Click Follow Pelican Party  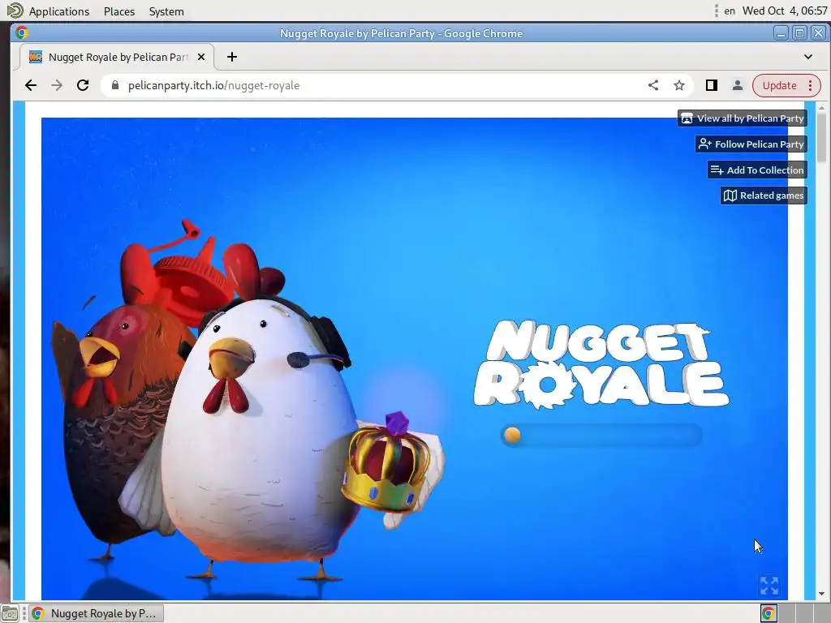(751, 144)
